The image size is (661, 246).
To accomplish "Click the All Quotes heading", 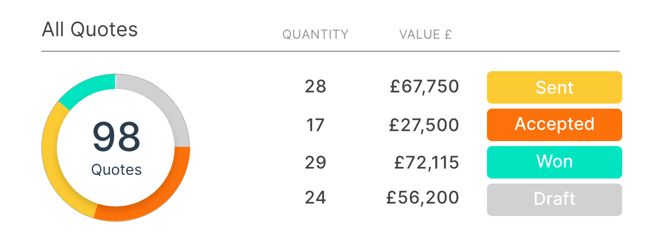I will pos(90,30).
